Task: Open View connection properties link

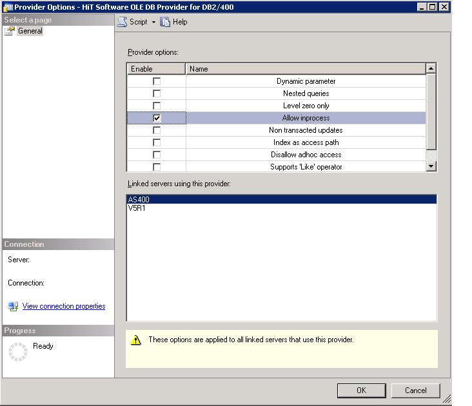Action: pos(64,306)
